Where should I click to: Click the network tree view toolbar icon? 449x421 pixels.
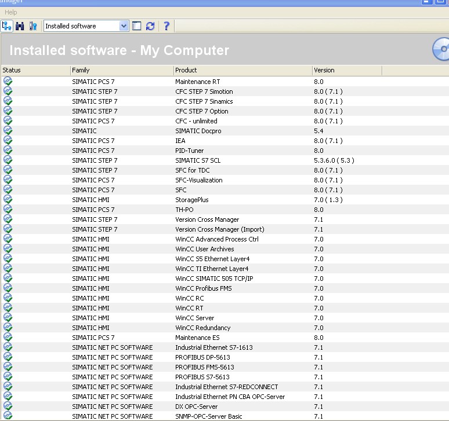click(x=6, y=26)
